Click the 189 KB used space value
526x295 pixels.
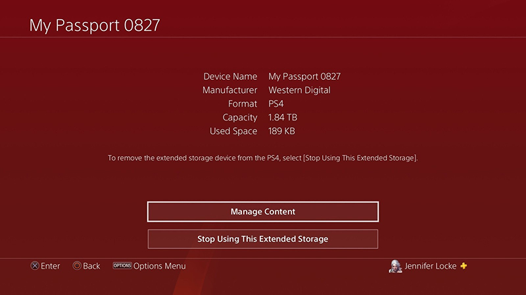pos(281,131)
